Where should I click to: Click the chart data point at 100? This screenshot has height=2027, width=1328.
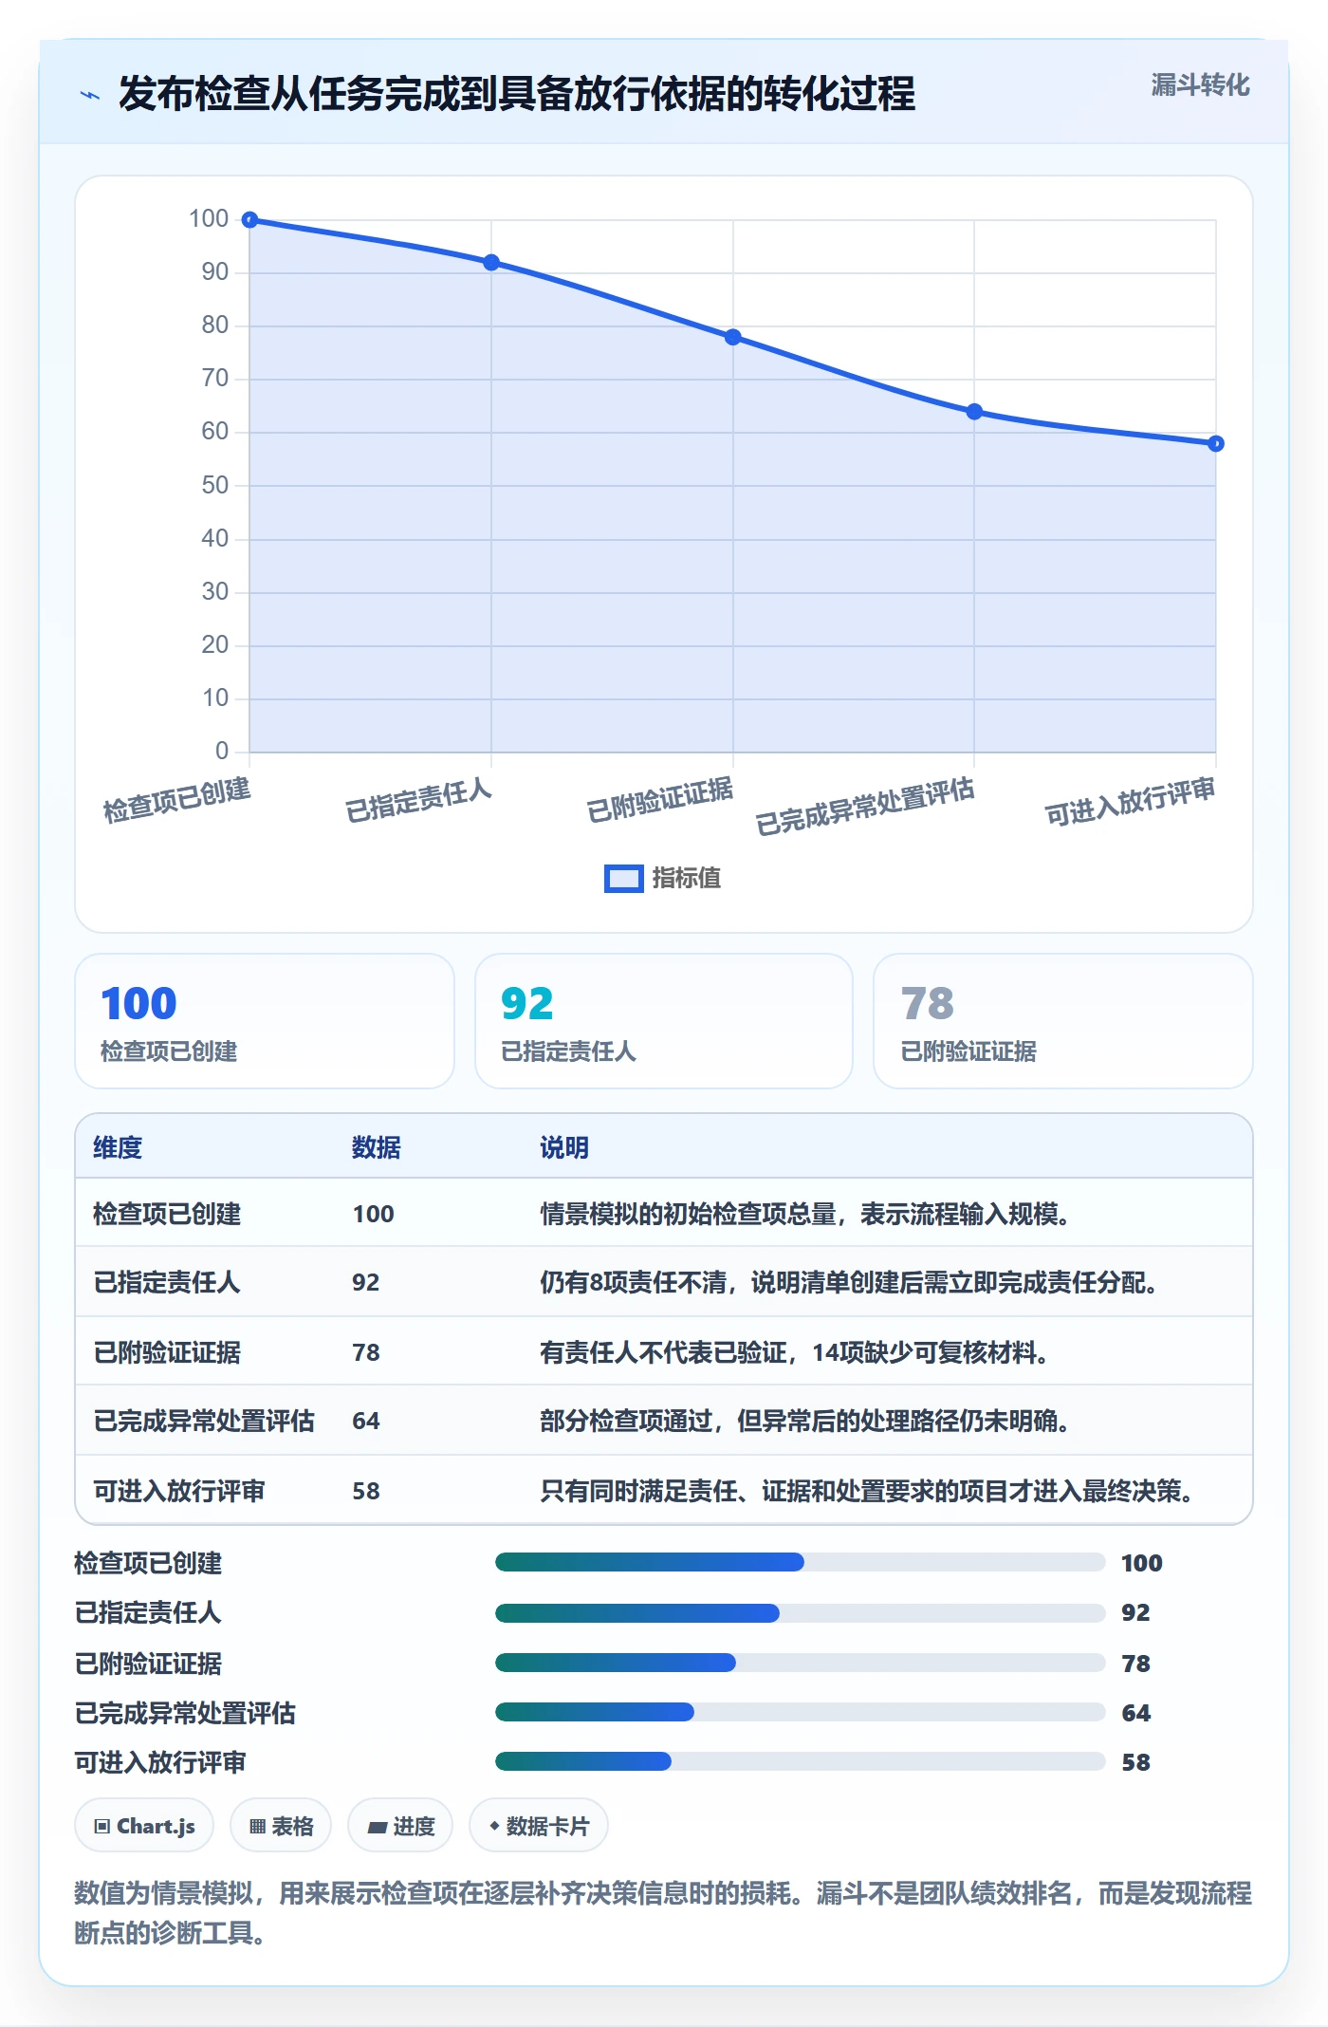click(x=249, y=220)
